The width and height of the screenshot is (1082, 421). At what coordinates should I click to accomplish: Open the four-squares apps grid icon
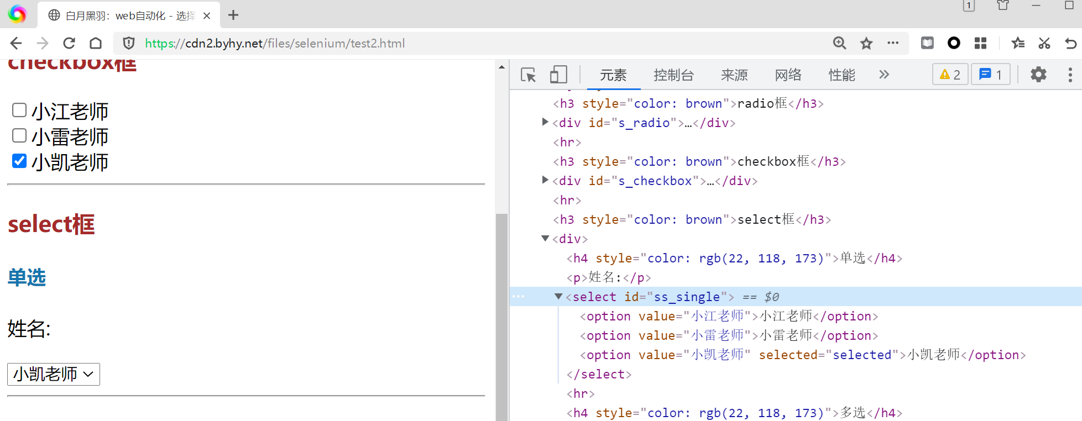coord(980,43)
